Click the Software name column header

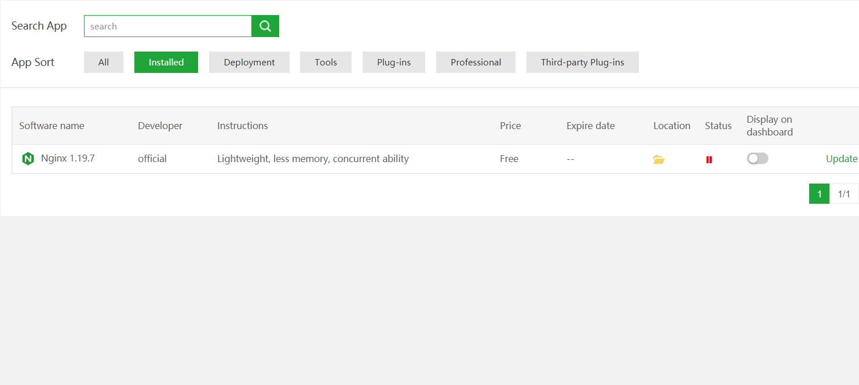click(52, 126)
